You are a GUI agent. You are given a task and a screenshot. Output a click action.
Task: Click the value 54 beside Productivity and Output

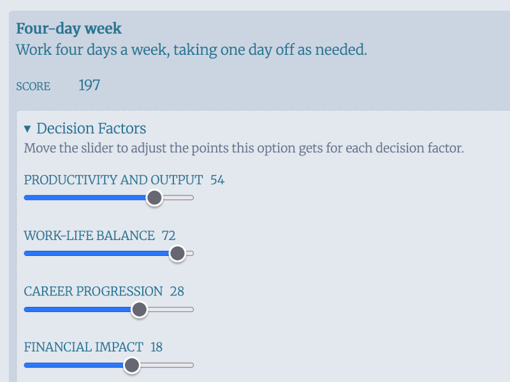coord(217,180)
